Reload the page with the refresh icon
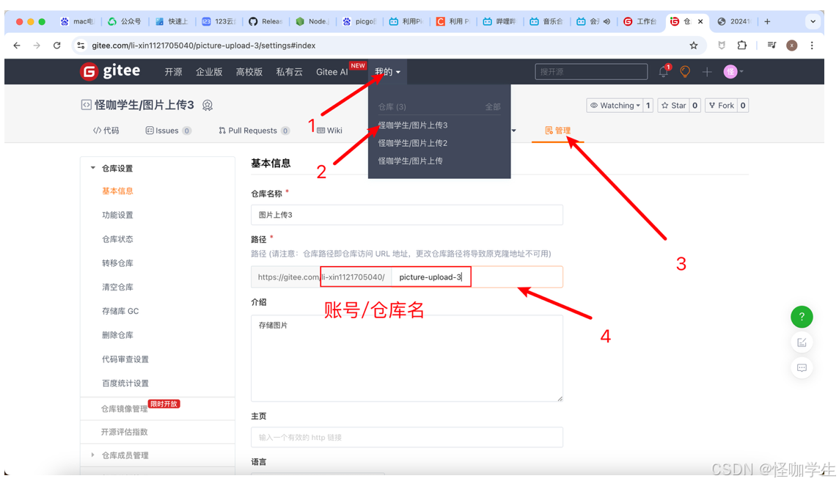Screen dimensions: 839x484 pyautogui.click(x=56, y=45)
